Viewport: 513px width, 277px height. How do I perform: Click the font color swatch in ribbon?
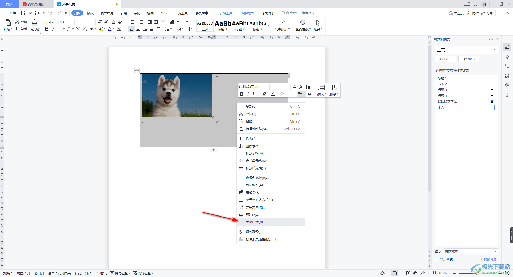(110, 29)
